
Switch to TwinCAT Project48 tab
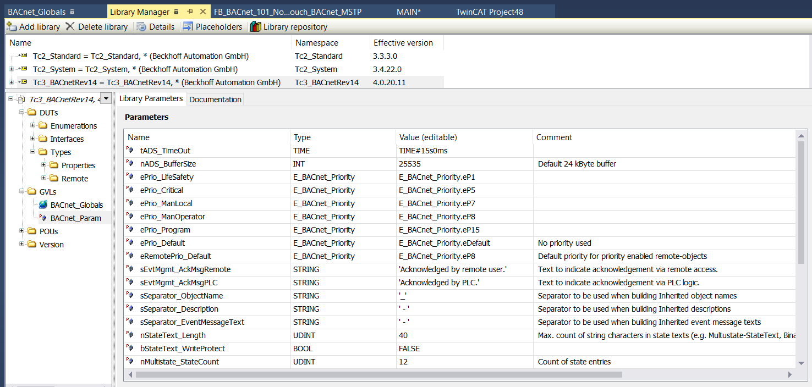(x=490, y=12)
